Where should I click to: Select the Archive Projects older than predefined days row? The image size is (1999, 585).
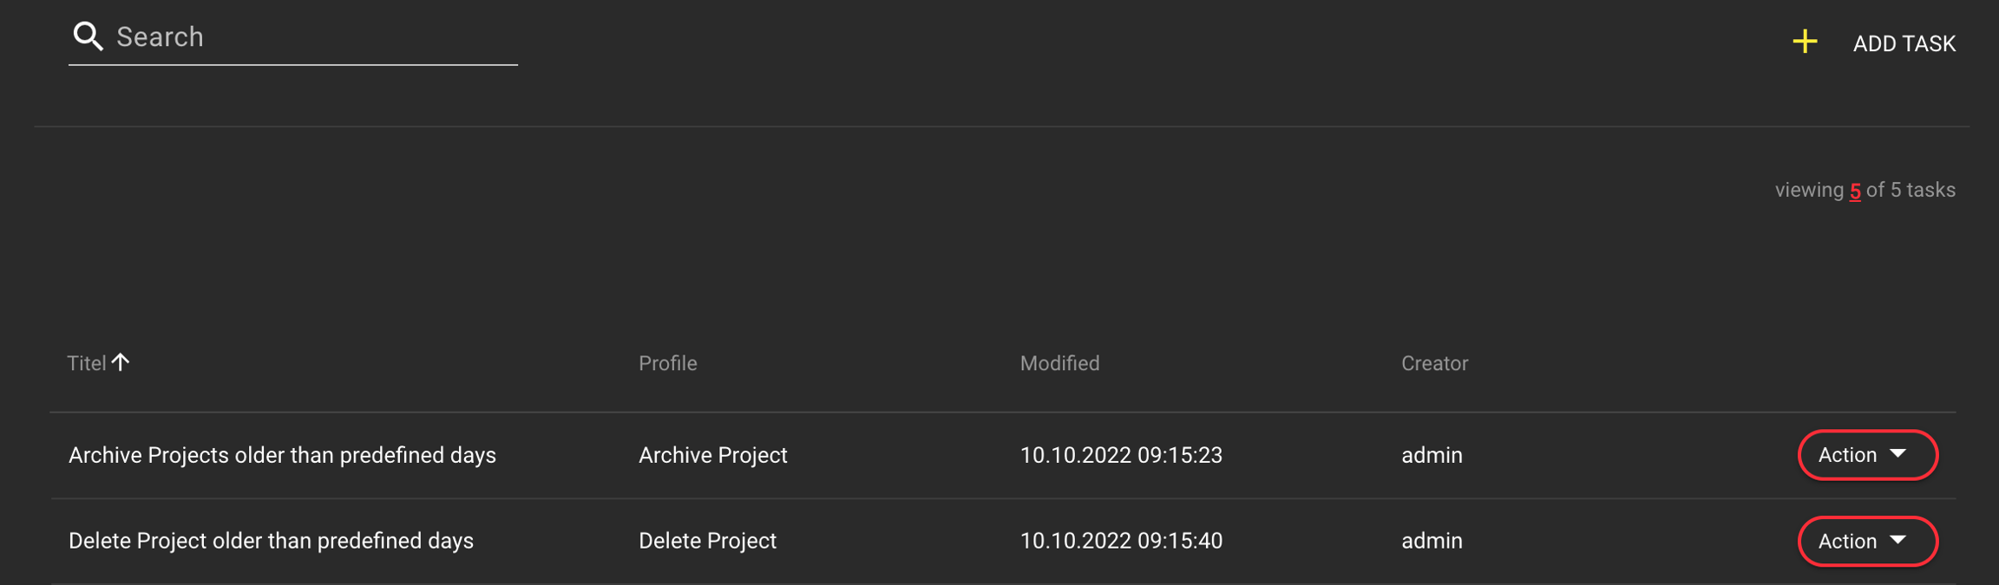[x=282, y=456]
